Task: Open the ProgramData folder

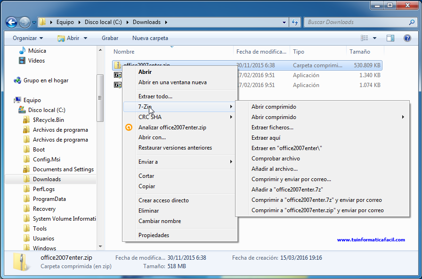Action: [49, 199]
